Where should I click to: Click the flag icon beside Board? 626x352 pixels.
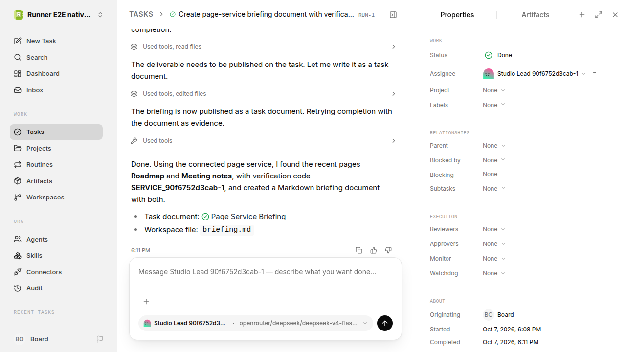[100, 339]
